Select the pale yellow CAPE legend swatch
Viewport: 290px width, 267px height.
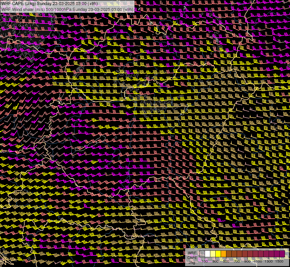(x=213, y=254)
